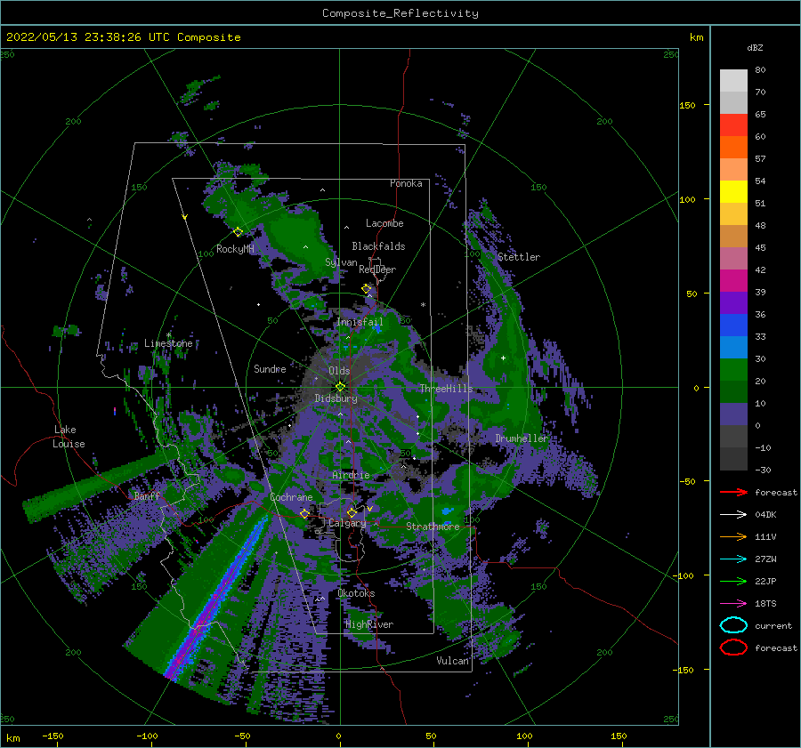Click the Innisfail town label
The image size is (801, 748).
coord(360,322)
